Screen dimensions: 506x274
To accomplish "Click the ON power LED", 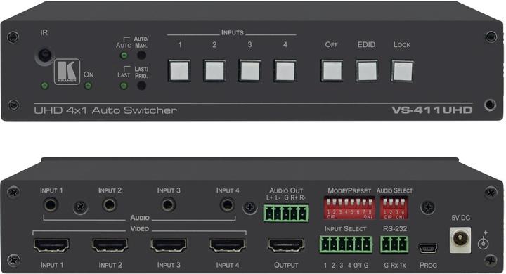I will point(88,86).
